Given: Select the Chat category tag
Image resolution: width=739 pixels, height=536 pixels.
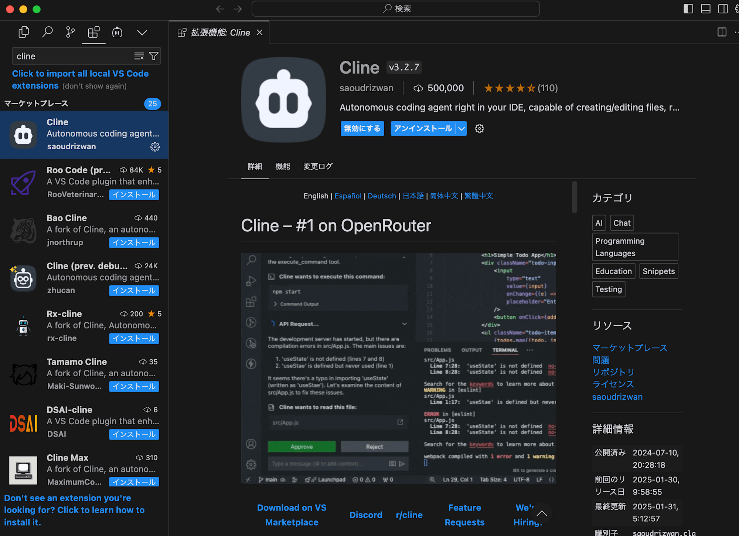Looking at the screenshot, I should pos(622,223).
